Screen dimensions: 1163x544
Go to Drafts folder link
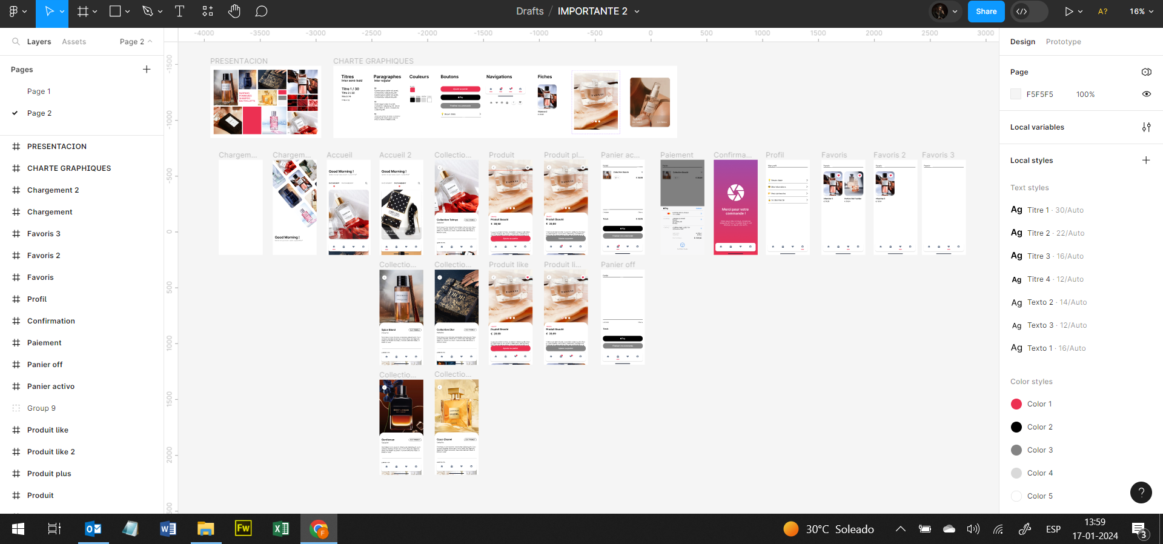[529, 12]
